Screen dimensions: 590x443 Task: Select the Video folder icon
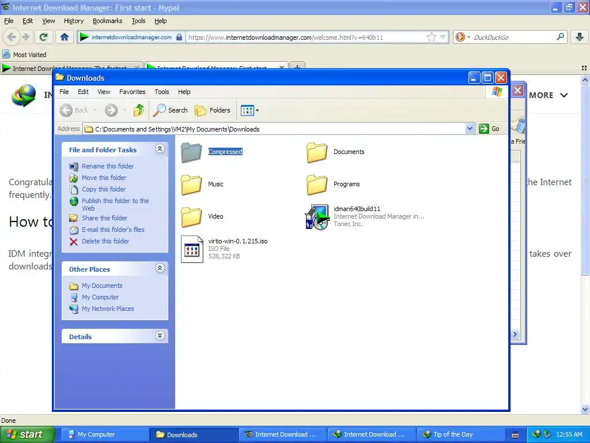(191, 217)
